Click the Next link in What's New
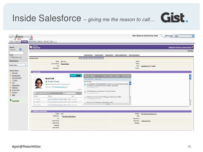The width and height of the screenshot is (203, 152). [x=108, y=104]
